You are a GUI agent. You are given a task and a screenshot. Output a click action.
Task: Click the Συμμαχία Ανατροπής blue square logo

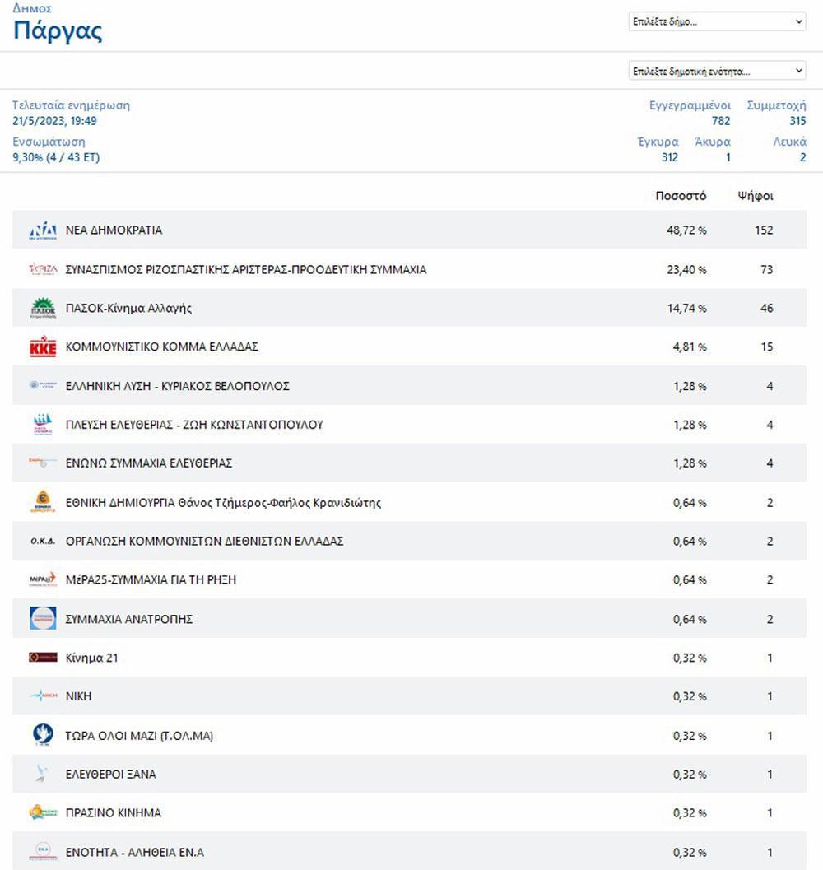43,618
